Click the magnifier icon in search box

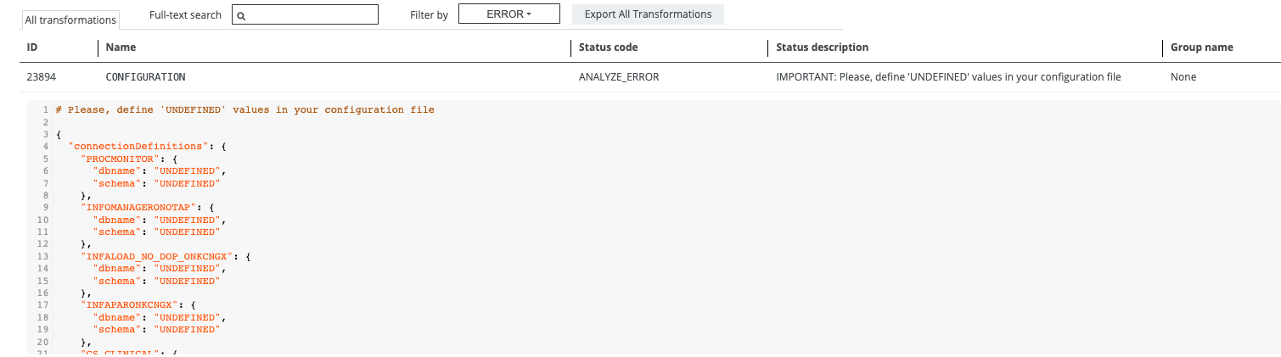coord(241,15)
